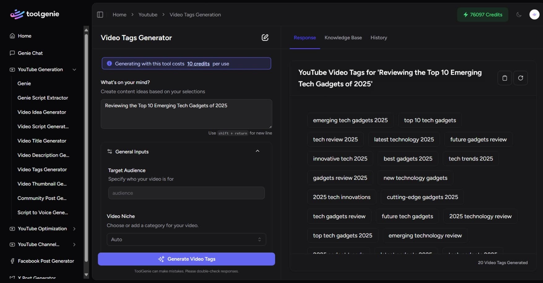Click the YouTube Generation video icon

coord(12,70)
